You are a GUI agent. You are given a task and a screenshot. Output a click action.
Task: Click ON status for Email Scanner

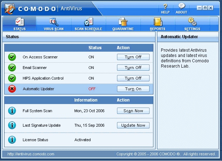[91, 68]
